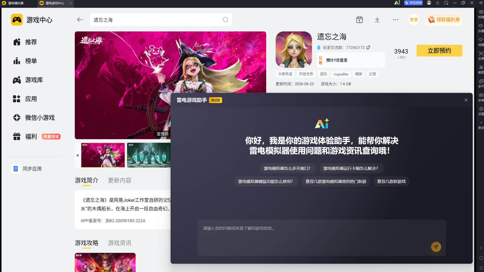Select the 游戏攻略 tab
Image resolution: width=484 pixels, height=272 pixels.
point(86,243)
